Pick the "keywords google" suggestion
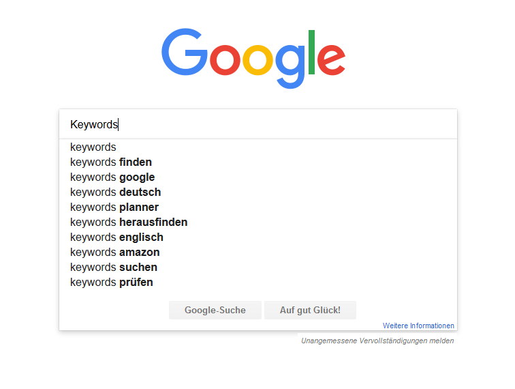This screenshot has width=515, height=389. pos(258,177)
